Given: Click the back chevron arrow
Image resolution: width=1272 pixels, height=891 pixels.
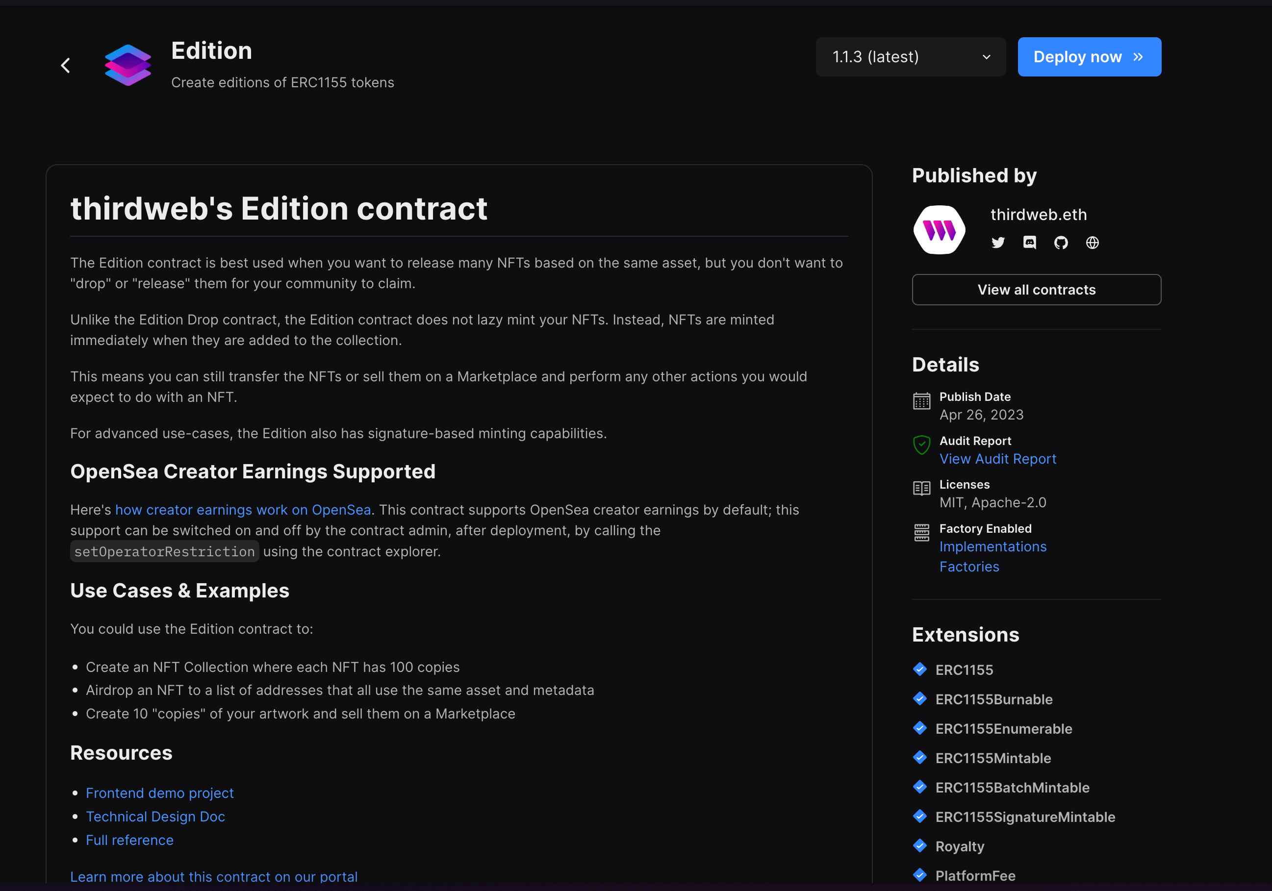Looking at the screenshot, I should pyautogui.click(x=65, y=65).
